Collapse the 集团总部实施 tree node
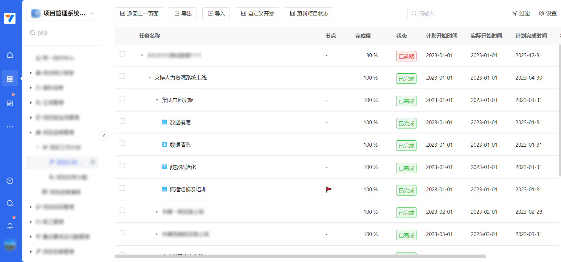Image resolution: width=561 pixels, height=262 pixels. coord(157,100)
